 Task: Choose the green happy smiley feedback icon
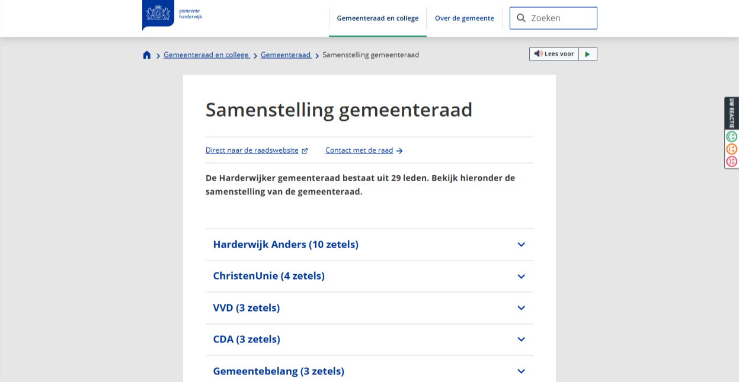pyautogui.click(x=732, y=136)
